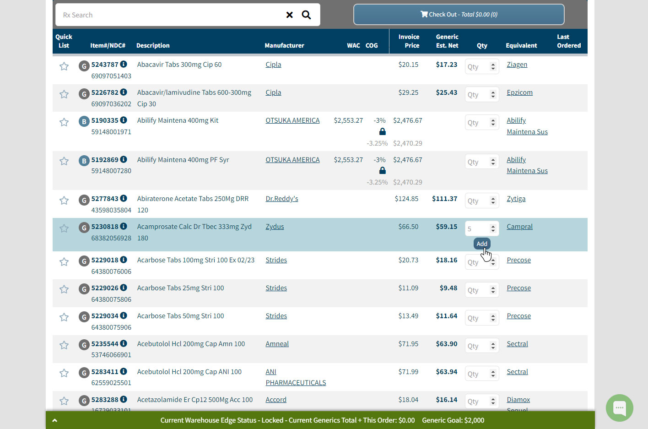Click the G generic badge for 5243787
This screenshot has height=429, width=648.
pos(84,66)
